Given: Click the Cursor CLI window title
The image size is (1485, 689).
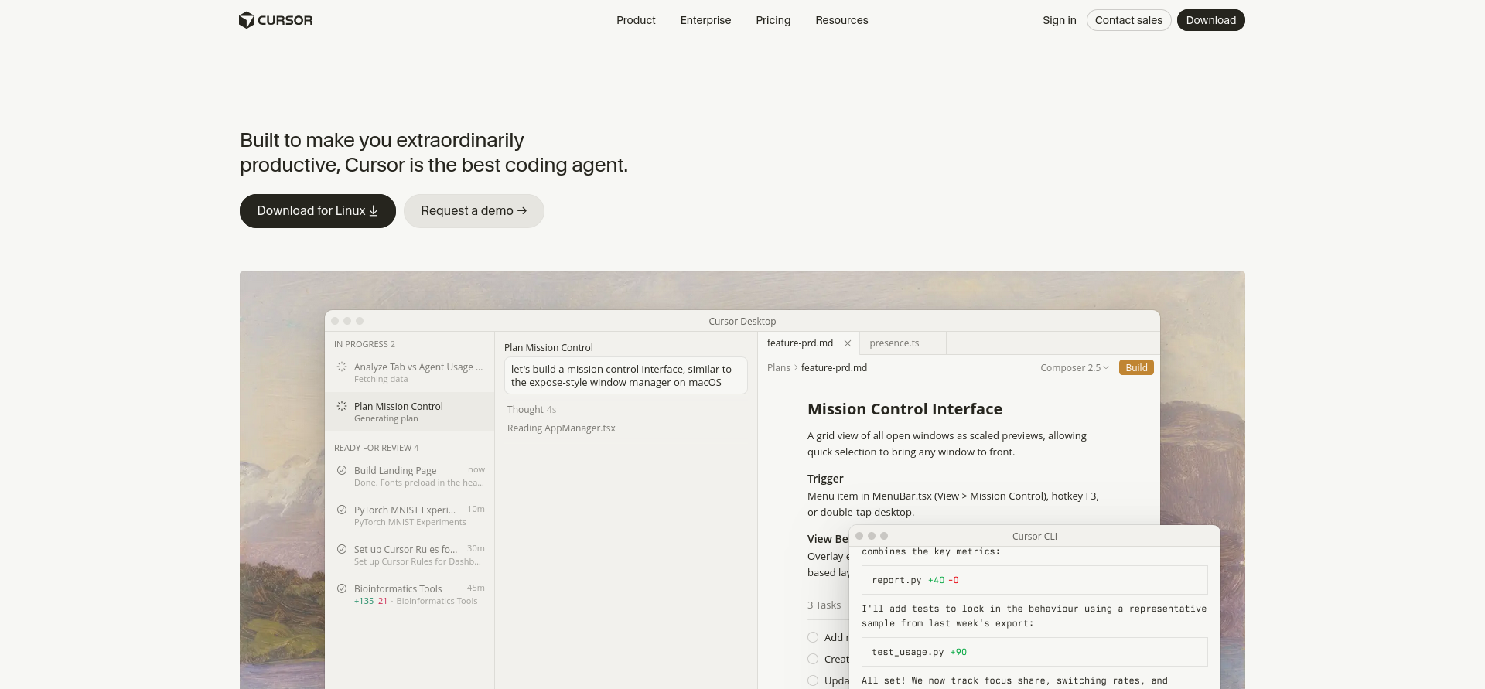Looking at the screenshot, I should pyautogui.click(x=1034, y=537).
